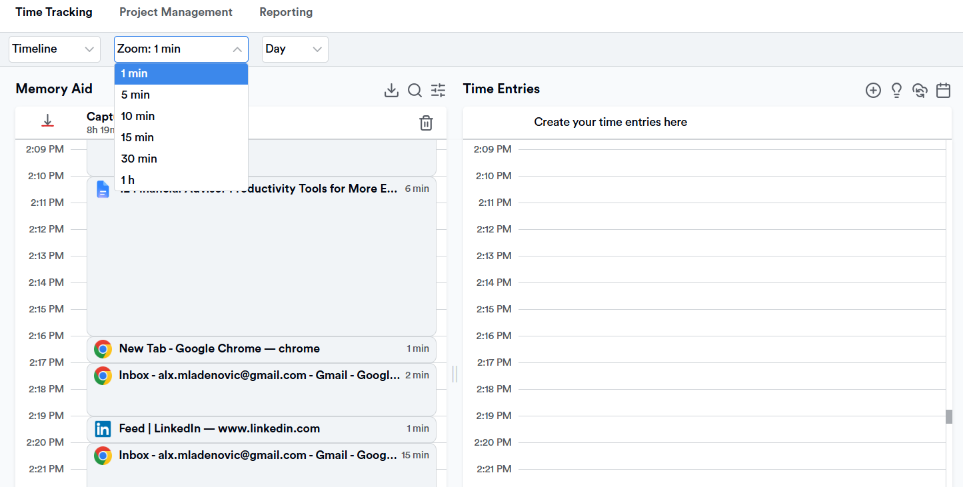
Task: Open the calendar icon in Time Entries
Action: 943,90
